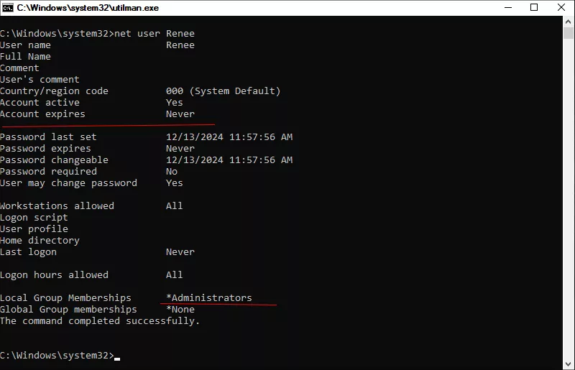Click the *Administrators group membership text

(x=209, y=297)
